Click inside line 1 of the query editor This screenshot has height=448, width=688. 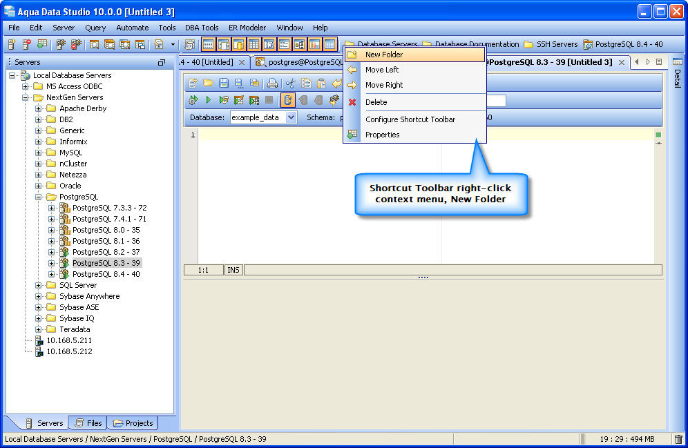tap(426, 135)
